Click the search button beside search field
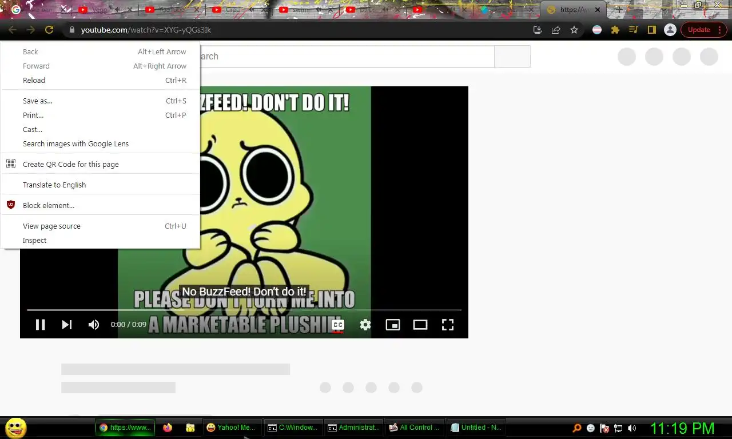Image resolution: width=732 pixels, height=439 pixels. click(x=512, y=57)
